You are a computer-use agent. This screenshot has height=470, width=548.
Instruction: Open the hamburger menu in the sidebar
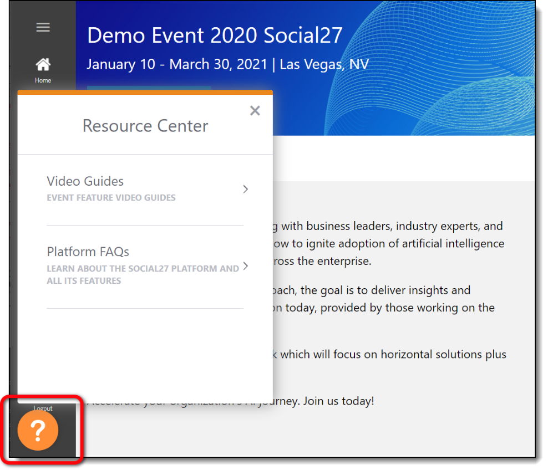click(43, 28)
